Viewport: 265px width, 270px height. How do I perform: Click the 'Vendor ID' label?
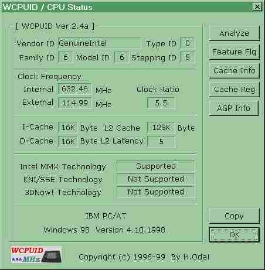pyautogui.click(x=35, y=43)
